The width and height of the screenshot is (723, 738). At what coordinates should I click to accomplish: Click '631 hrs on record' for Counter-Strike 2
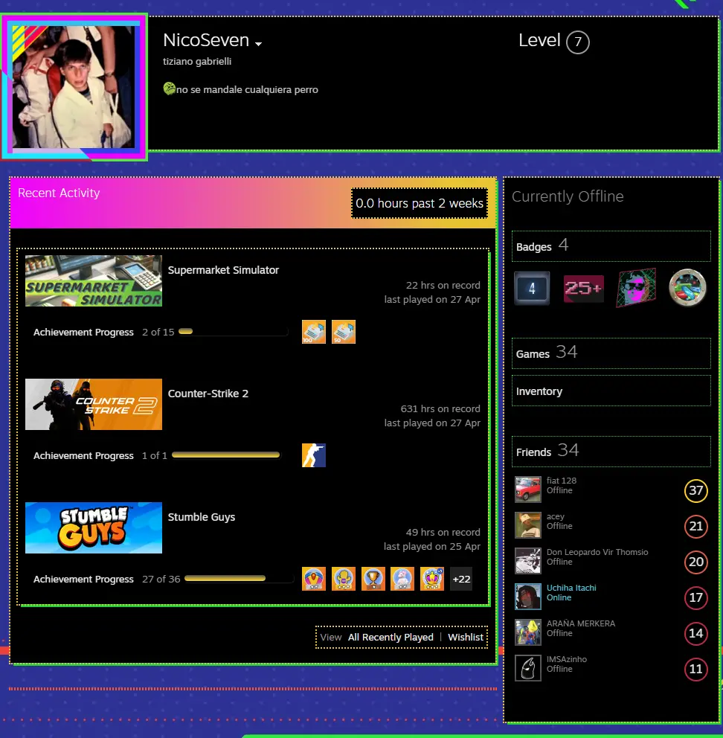[x=440, y=409]
